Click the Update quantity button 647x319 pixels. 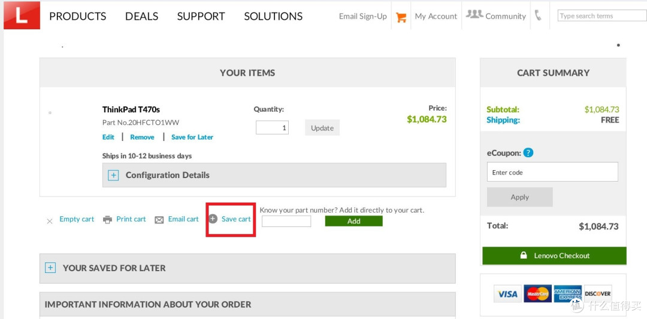click(322, 128)
